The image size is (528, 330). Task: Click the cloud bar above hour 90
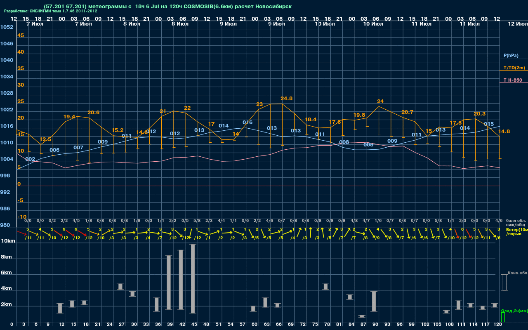click(374, 301)
